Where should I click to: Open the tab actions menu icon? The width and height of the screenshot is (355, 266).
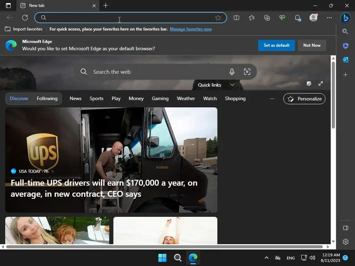pyautogui.click(x=8, y=6)
